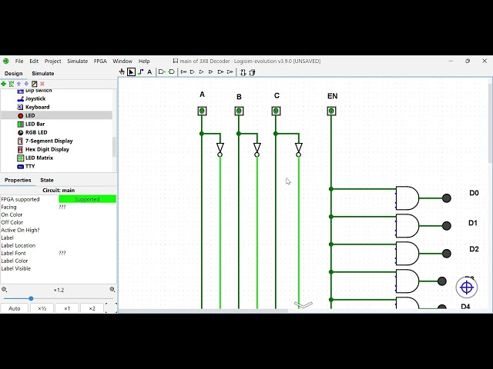Pick the AND gate toolbar icon
The image size is (493, 369).
pyautogui.click(x=193, y=72)
